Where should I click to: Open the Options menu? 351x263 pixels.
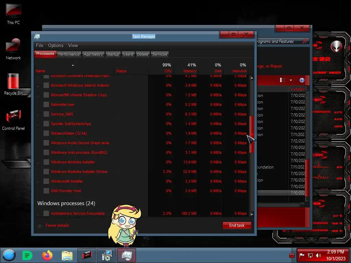tap(56, 46)
